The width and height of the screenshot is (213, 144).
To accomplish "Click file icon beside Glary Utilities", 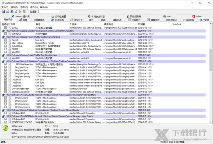I will (10, 43).
